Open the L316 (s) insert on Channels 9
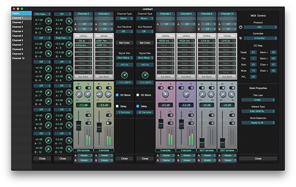 point(207,41)
